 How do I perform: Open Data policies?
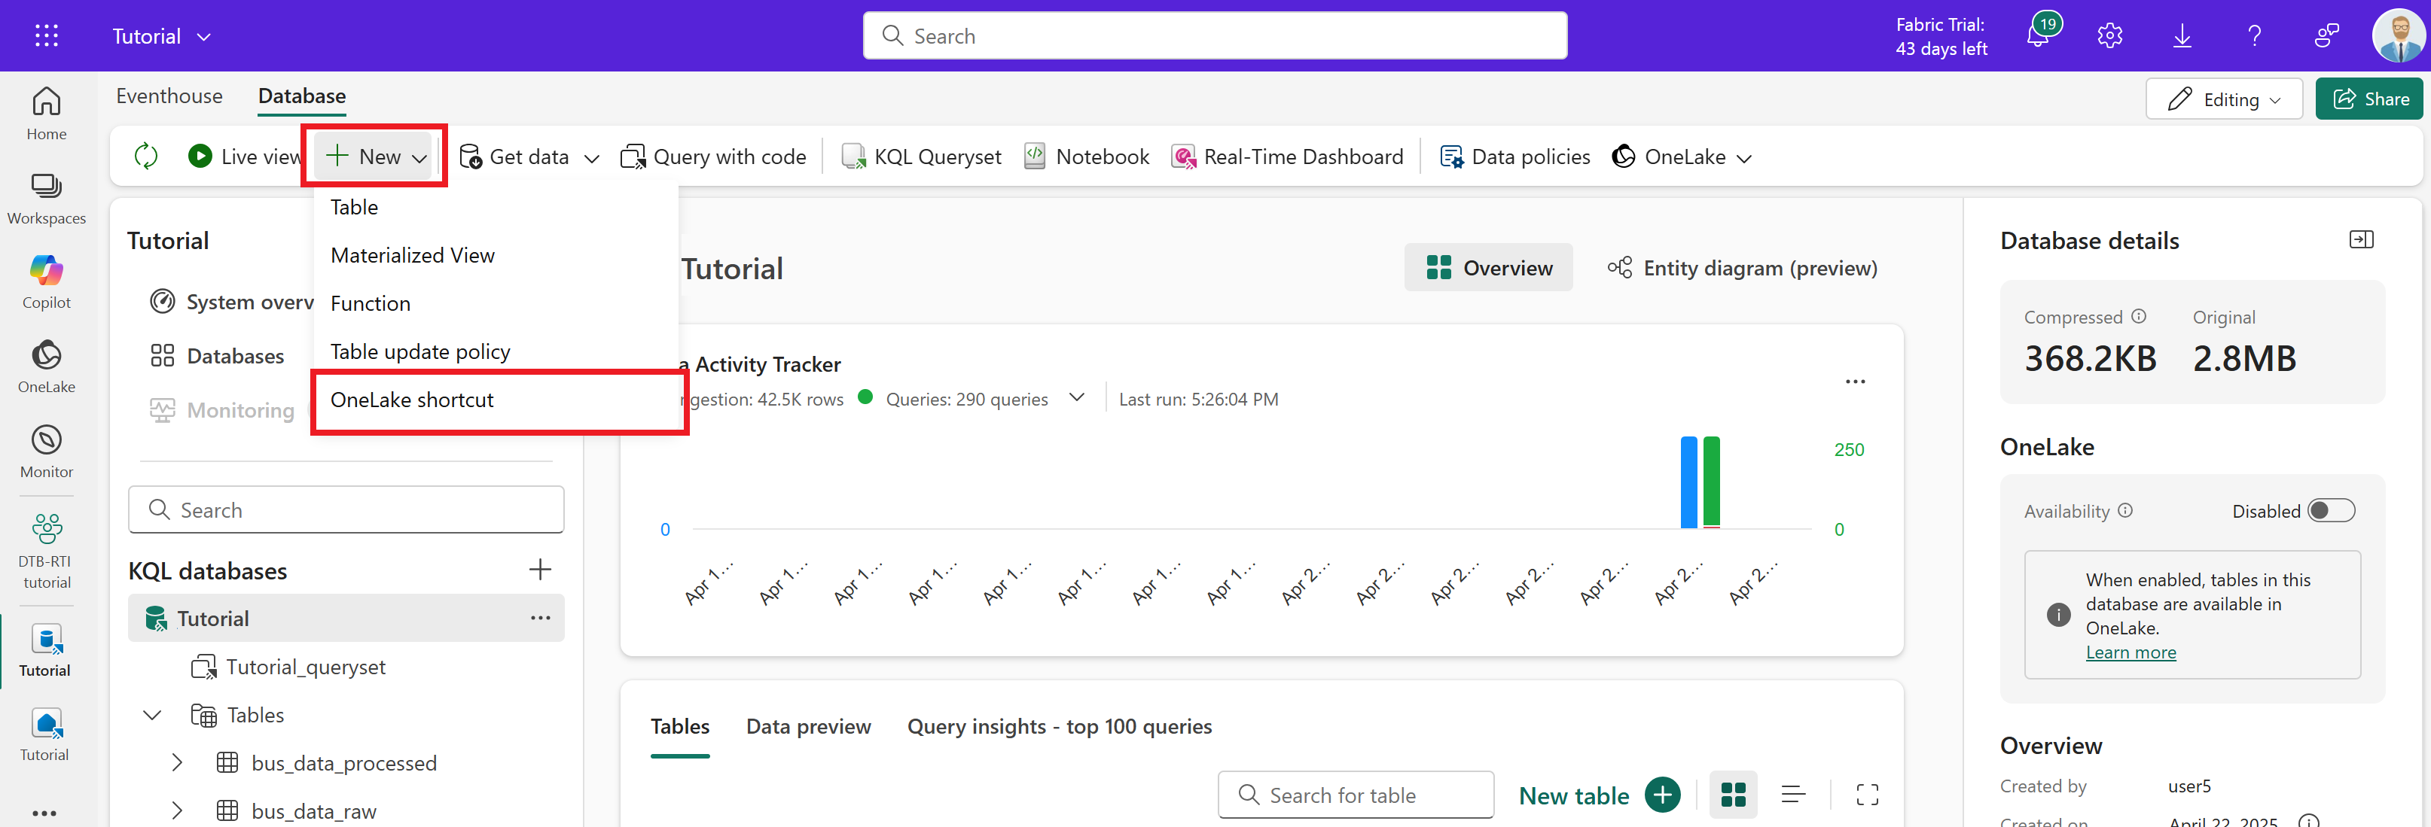point(1514,157)
